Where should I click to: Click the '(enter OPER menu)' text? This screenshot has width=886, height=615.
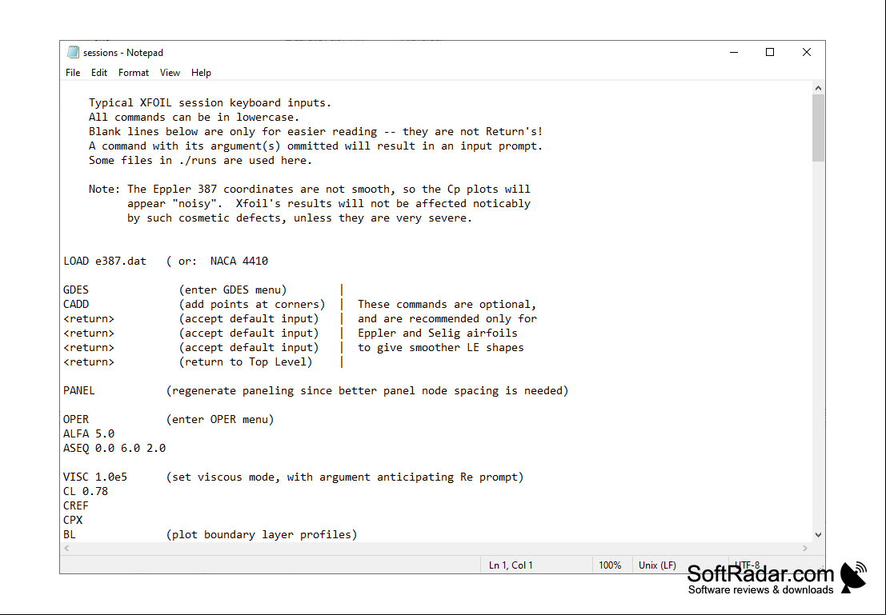[x=220, y=420]
